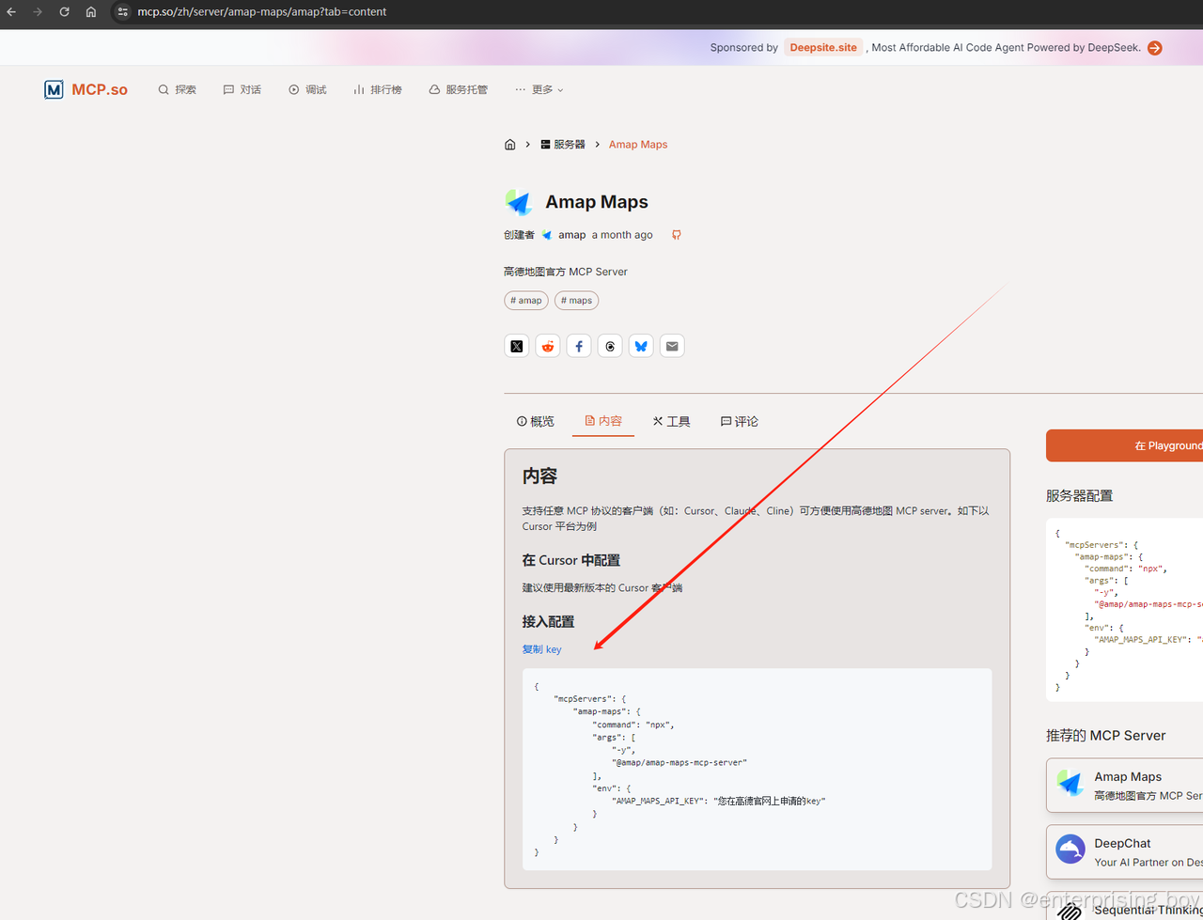The height and width of the screenshot is (920, 1203).
Task: Share on Reddit
Action: (548, 346)
